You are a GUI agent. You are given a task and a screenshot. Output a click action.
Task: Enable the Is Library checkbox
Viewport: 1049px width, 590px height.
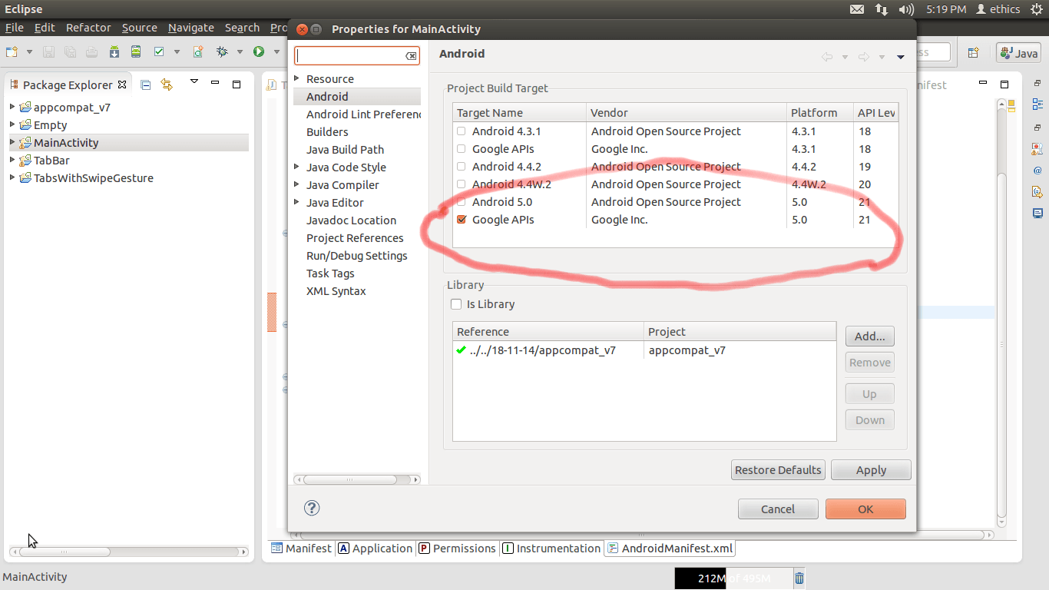(456, 304)
